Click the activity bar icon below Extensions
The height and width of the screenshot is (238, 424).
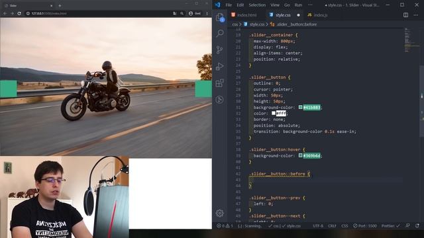pos(219,100)
